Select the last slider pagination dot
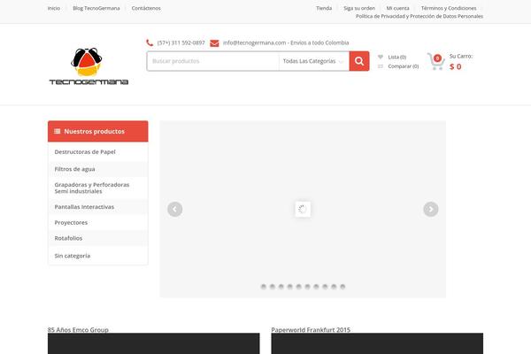Image resolution: width=531 pixels, height=354 pixels. [342, 287]
